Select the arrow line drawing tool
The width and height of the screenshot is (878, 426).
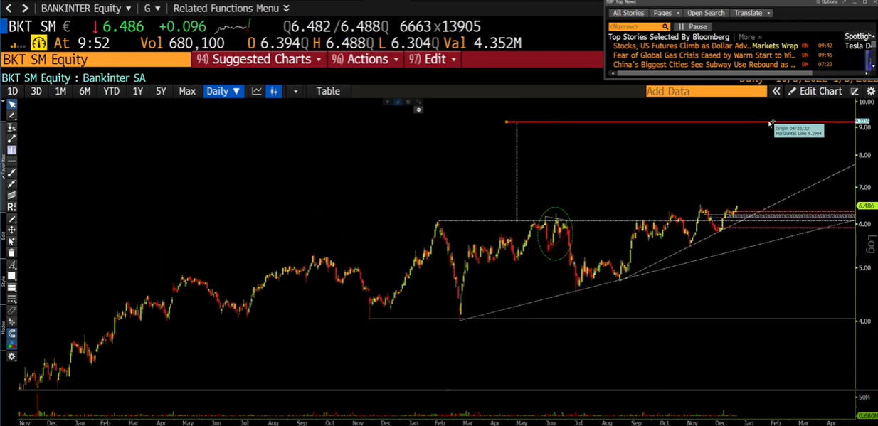[x=11, y=173]
